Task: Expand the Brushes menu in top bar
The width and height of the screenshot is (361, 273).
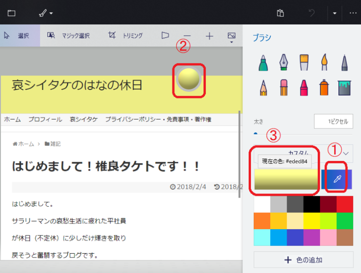Action: pyautogui.click(x=46, y=13)
